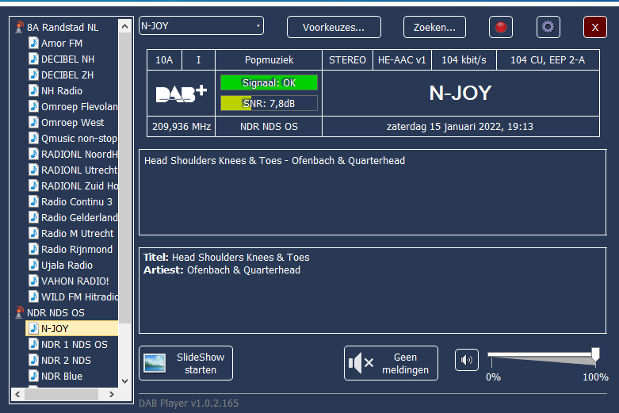Tune to DECIBEL NH station
This screenshot has height=413, width=619.
pos(67,59)
